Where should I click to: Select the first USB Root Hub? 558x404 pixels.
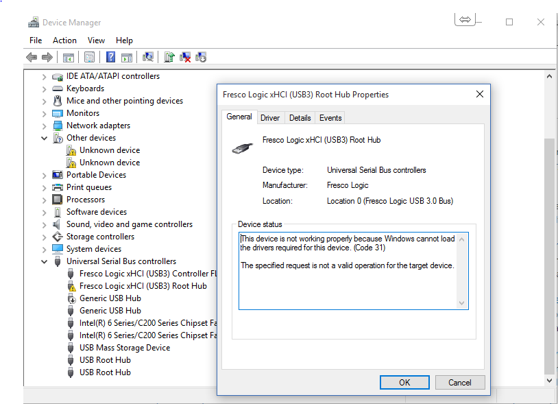pos(105,360)
